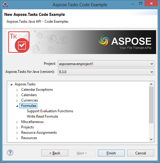This screenshot has height=163, width=160.
Task: Minimize the Aspose.Tasks Code Example window
Action: coord(133,4)
